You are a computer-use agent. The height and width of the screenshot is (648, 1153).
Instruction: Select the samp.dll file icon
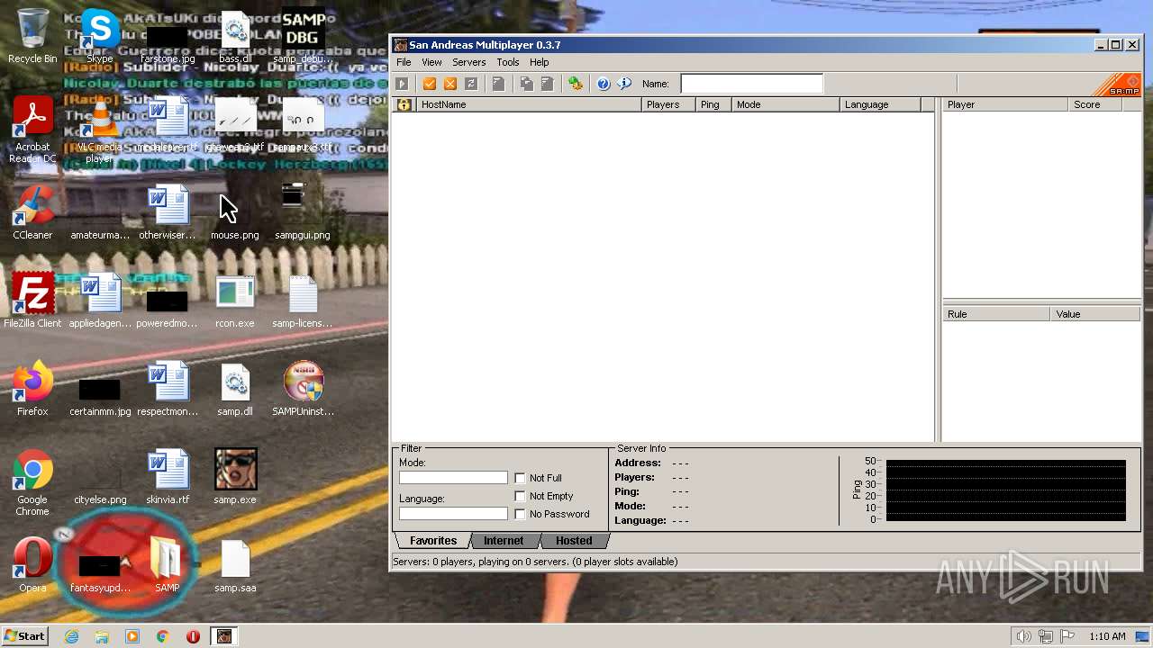pos(235,389)
